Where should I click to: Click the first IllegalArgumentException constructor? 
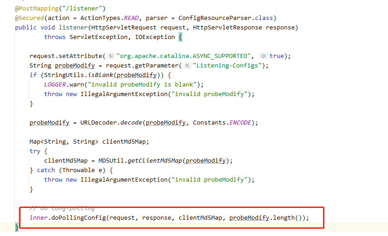(124, 94)
